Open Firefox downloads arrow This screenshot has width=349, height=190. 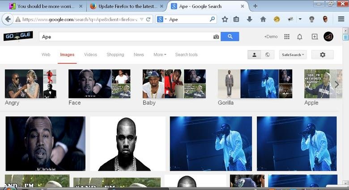click(x=249, y=19)
